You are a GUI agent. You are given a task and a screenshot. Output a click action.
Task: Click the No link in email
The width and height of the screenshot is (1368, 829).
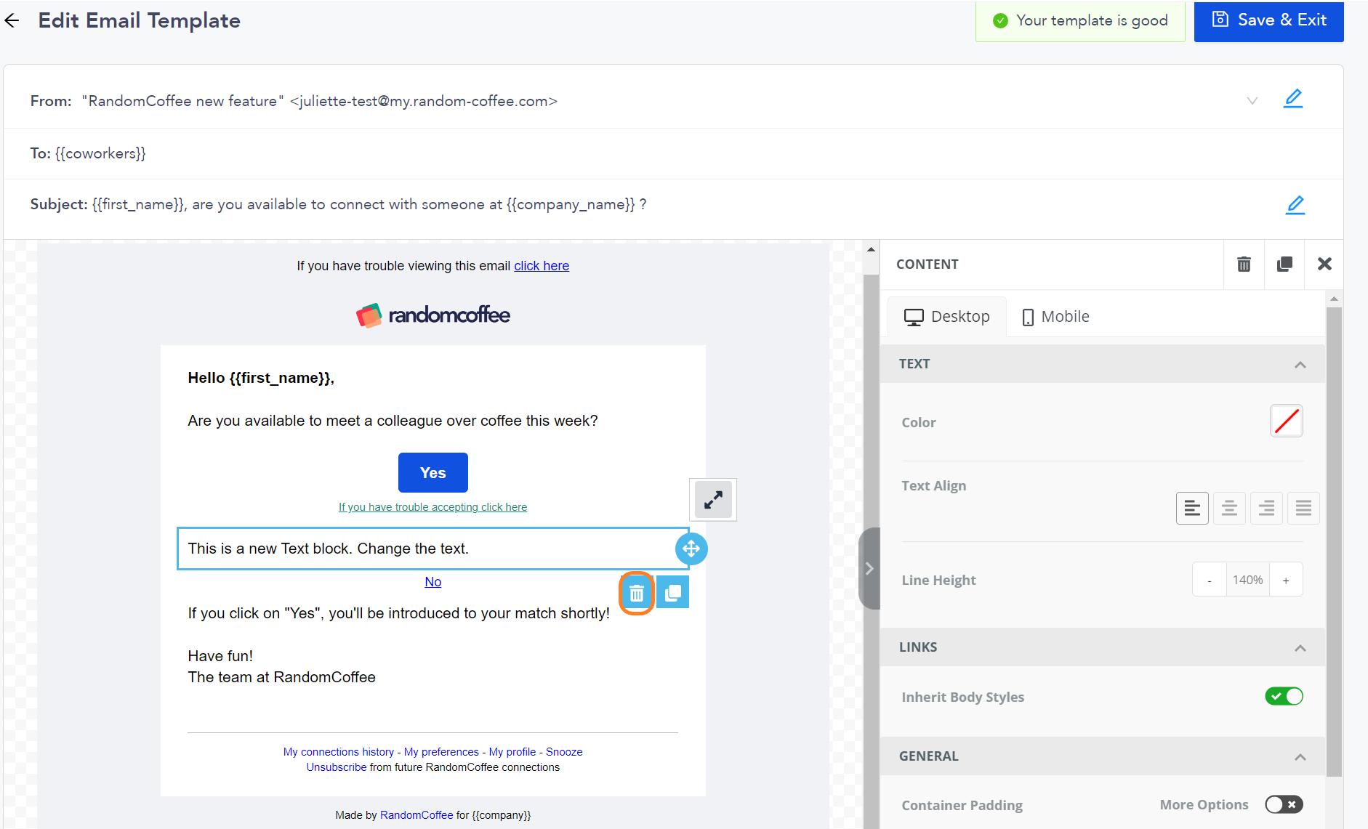(433, 582)
